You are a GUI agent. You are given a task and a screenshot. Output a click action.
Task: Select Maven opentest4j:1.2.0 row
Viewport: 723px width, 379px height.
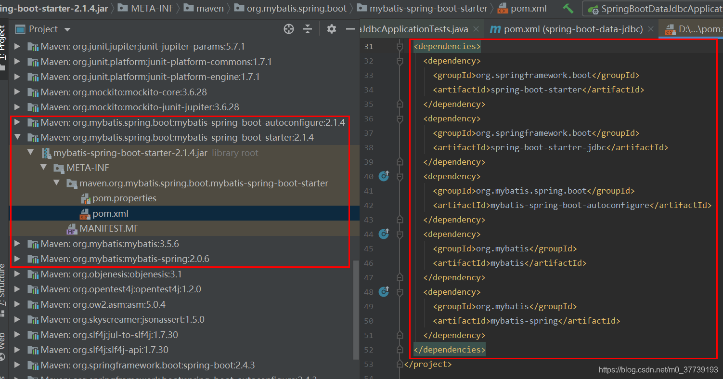tap(184, 289)
